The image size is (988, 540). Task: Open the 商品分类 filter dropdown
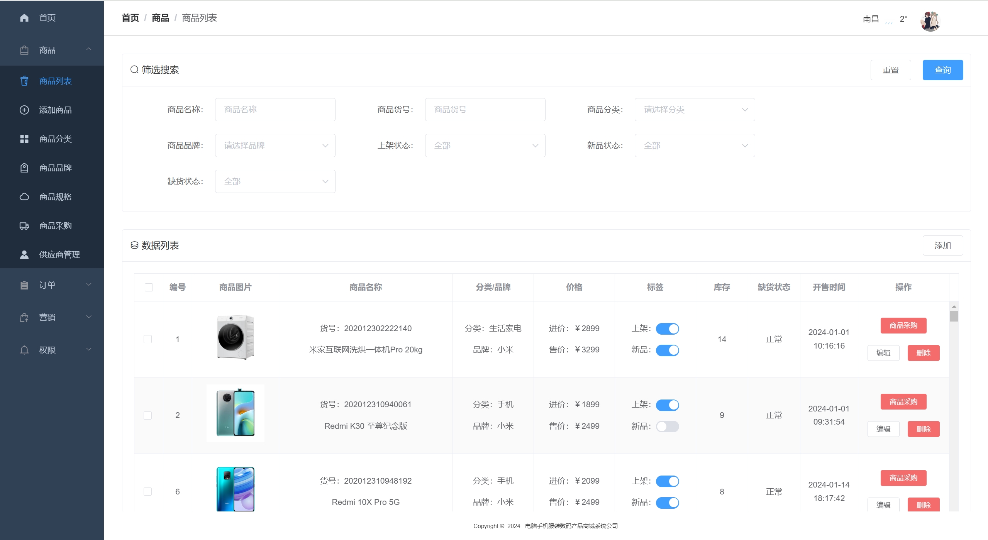(x=695, y=110)
